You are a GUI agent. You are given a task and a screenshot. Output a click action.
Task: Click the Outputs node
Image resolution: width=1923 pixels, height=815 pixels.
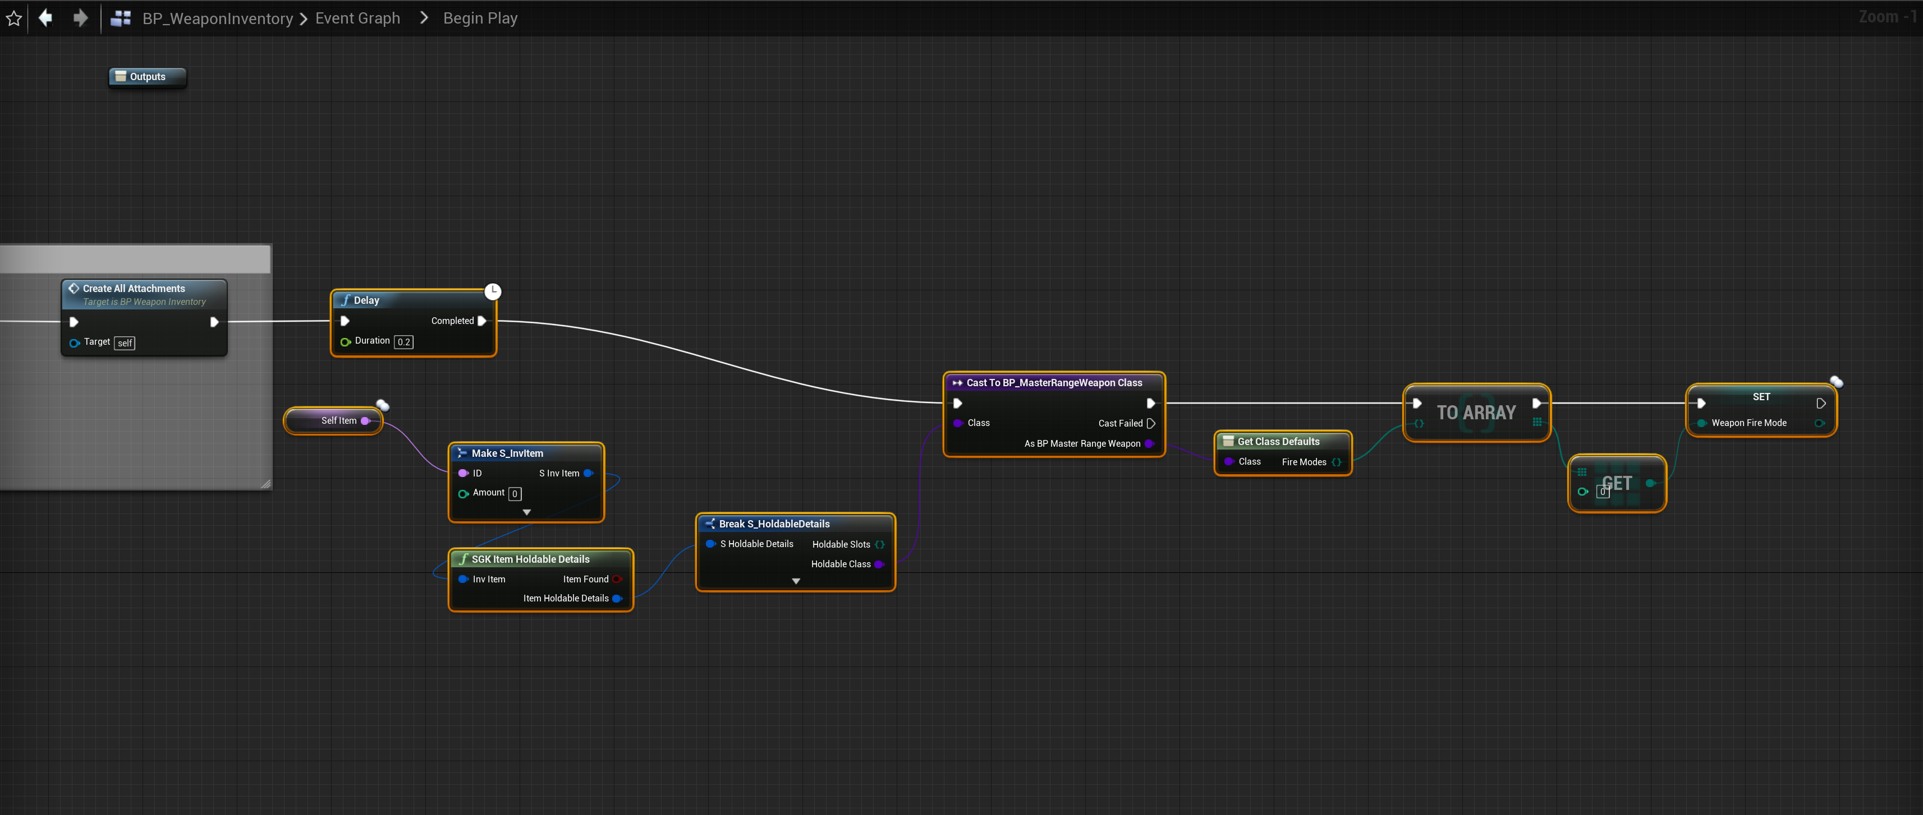click(x=147, y=77)
